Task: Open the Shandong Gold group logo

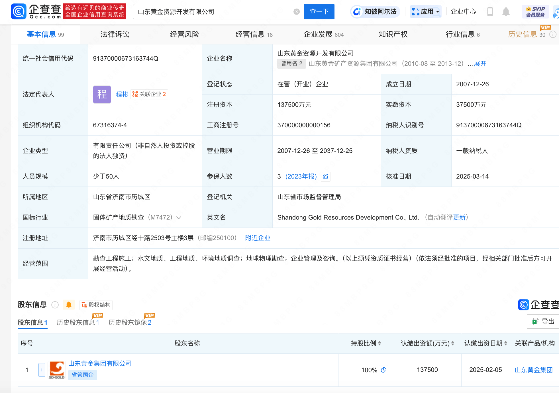Action: [x=57, y=370]
